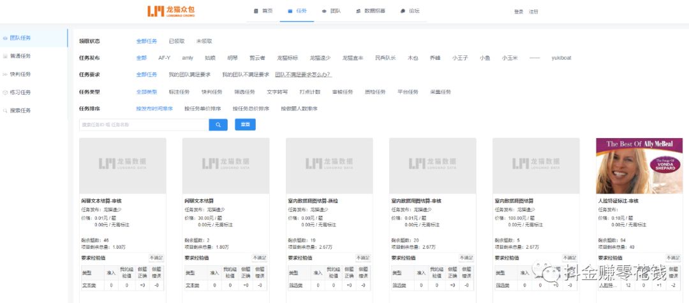The width and height of the screenshot is (689, 303).
Task: Sort by 按任务单价排序
Action: 203,108
